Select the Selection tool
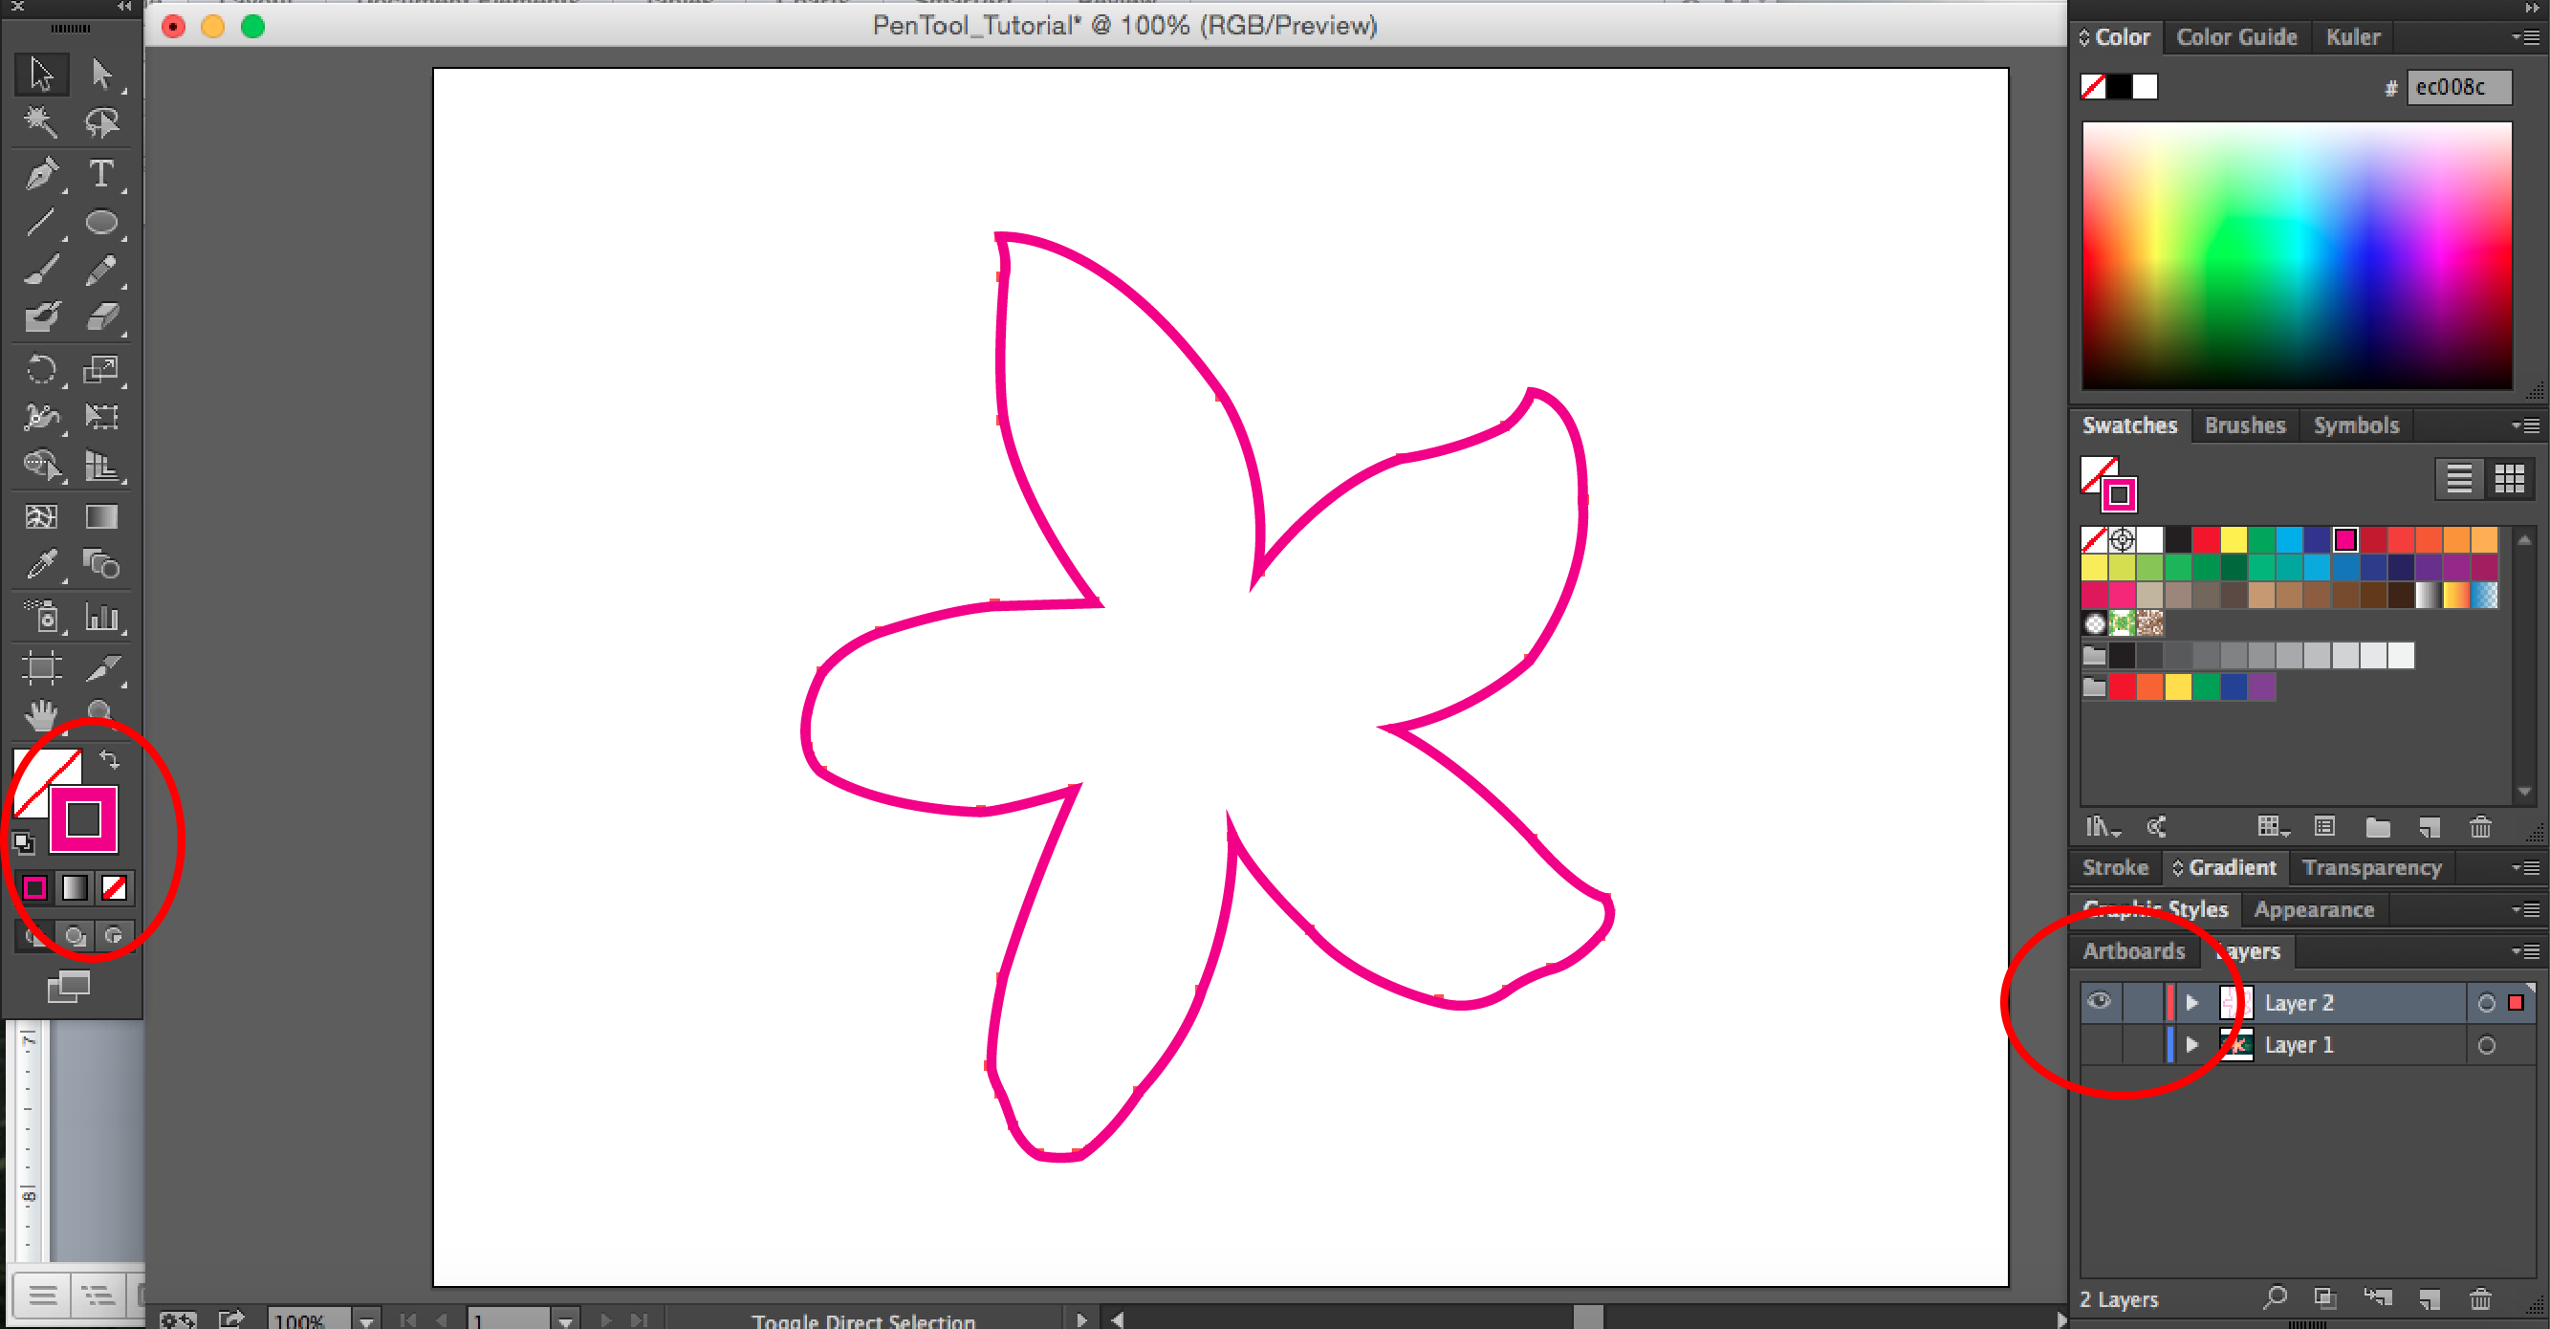The image size is (2550, 1329). pyautogui.click(x=41, y=75)
